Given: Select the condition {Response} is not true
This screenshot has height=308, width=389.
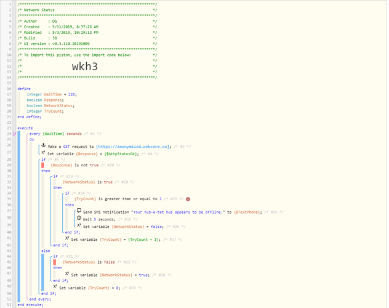Looking at the screenshot, I should [x=74, y=165].
